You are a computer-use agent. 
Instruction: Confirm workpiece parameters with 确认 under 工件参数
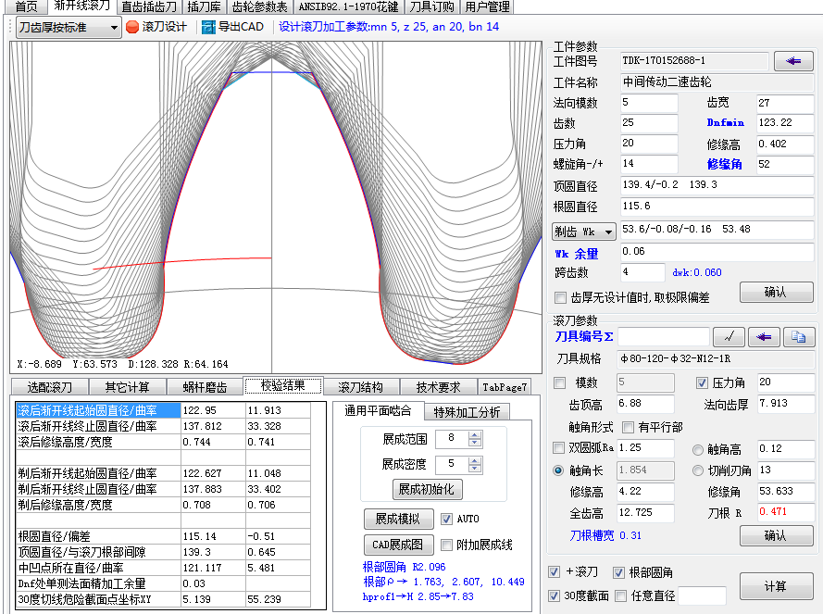[x=777, y=292]
